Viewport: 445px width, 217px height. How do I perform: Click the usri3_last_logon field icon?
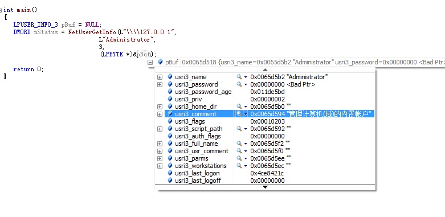[170, 173]
